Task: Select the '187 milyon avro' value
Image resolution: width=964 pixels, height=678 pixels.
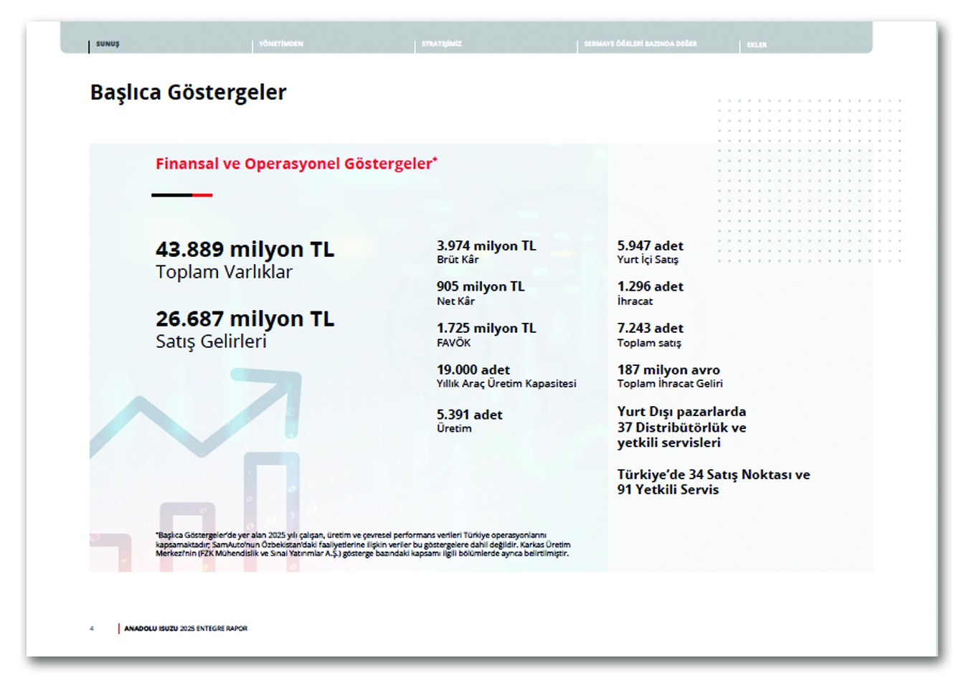Action: [668, 369]
